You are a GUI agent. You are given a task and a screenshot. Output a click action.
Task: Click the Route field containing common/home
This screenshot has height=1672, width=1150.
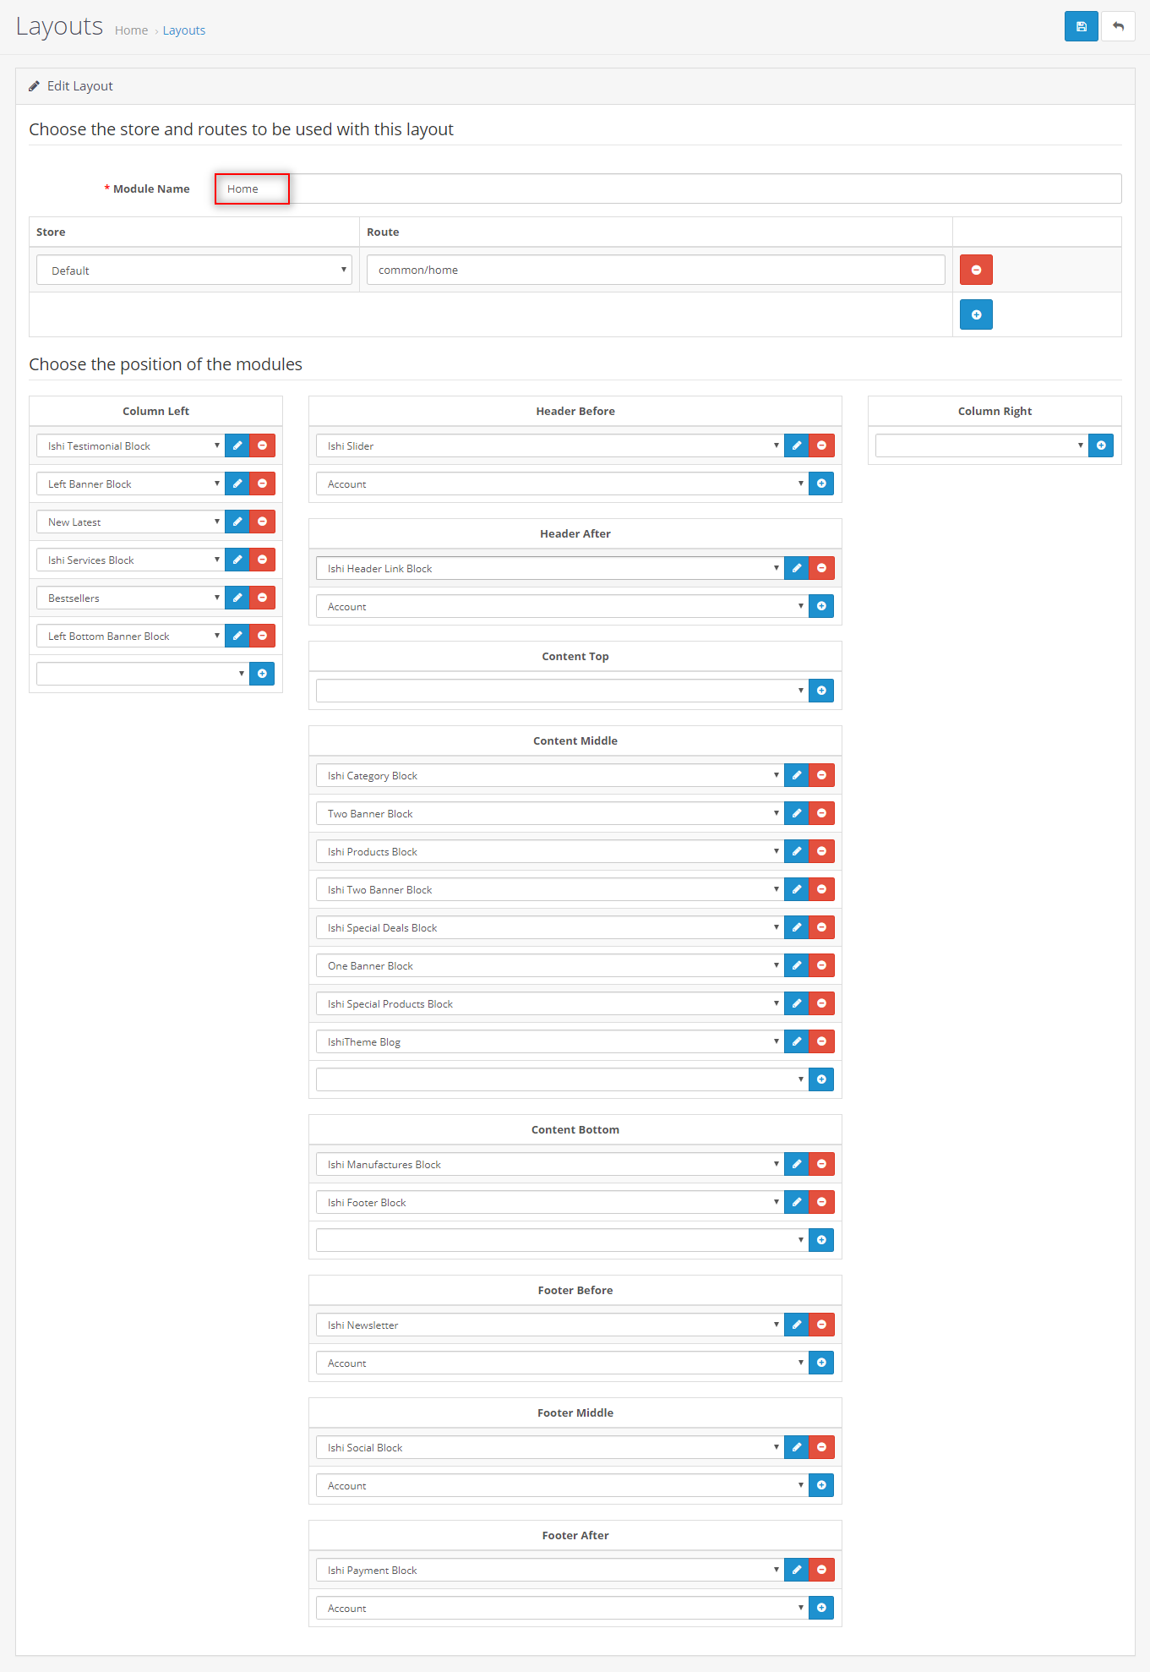point(656,270)
